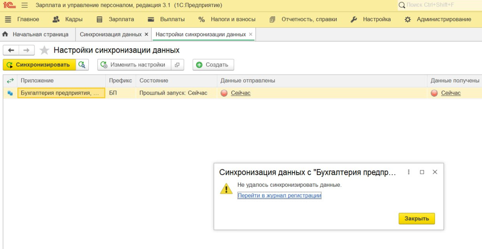Image resolution: width=482 pixels, height=249 pixels.
Task: Close the Настройки синхронизации данных tab
Action: point(250,35)
